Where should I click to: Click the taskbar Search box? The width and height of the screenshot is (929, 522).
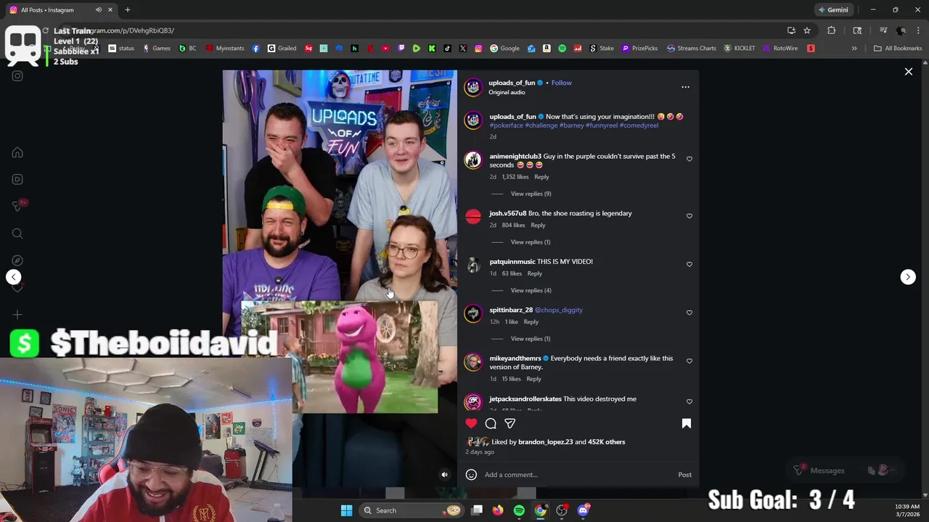tap(412, 510)
